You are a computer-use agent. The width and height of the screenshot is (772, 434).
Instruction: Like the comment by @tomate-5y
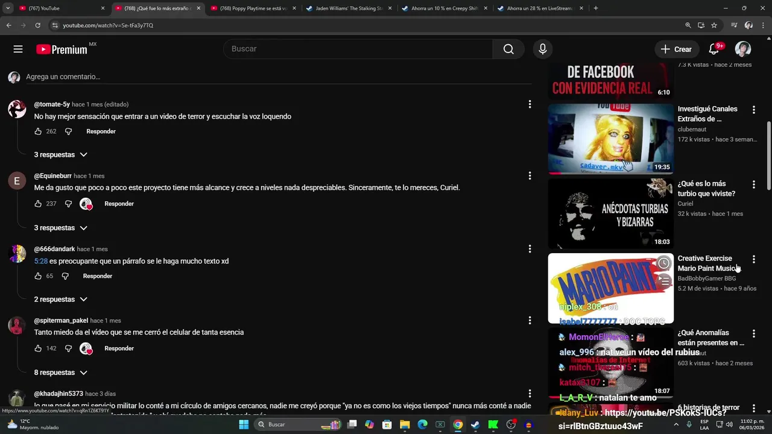coord(38,131)
